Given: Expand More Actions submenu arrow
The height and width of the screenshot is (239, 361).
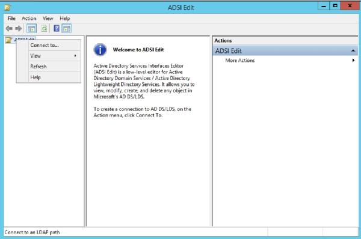Looking at the screenshot, I should click(x=353, y=61).
